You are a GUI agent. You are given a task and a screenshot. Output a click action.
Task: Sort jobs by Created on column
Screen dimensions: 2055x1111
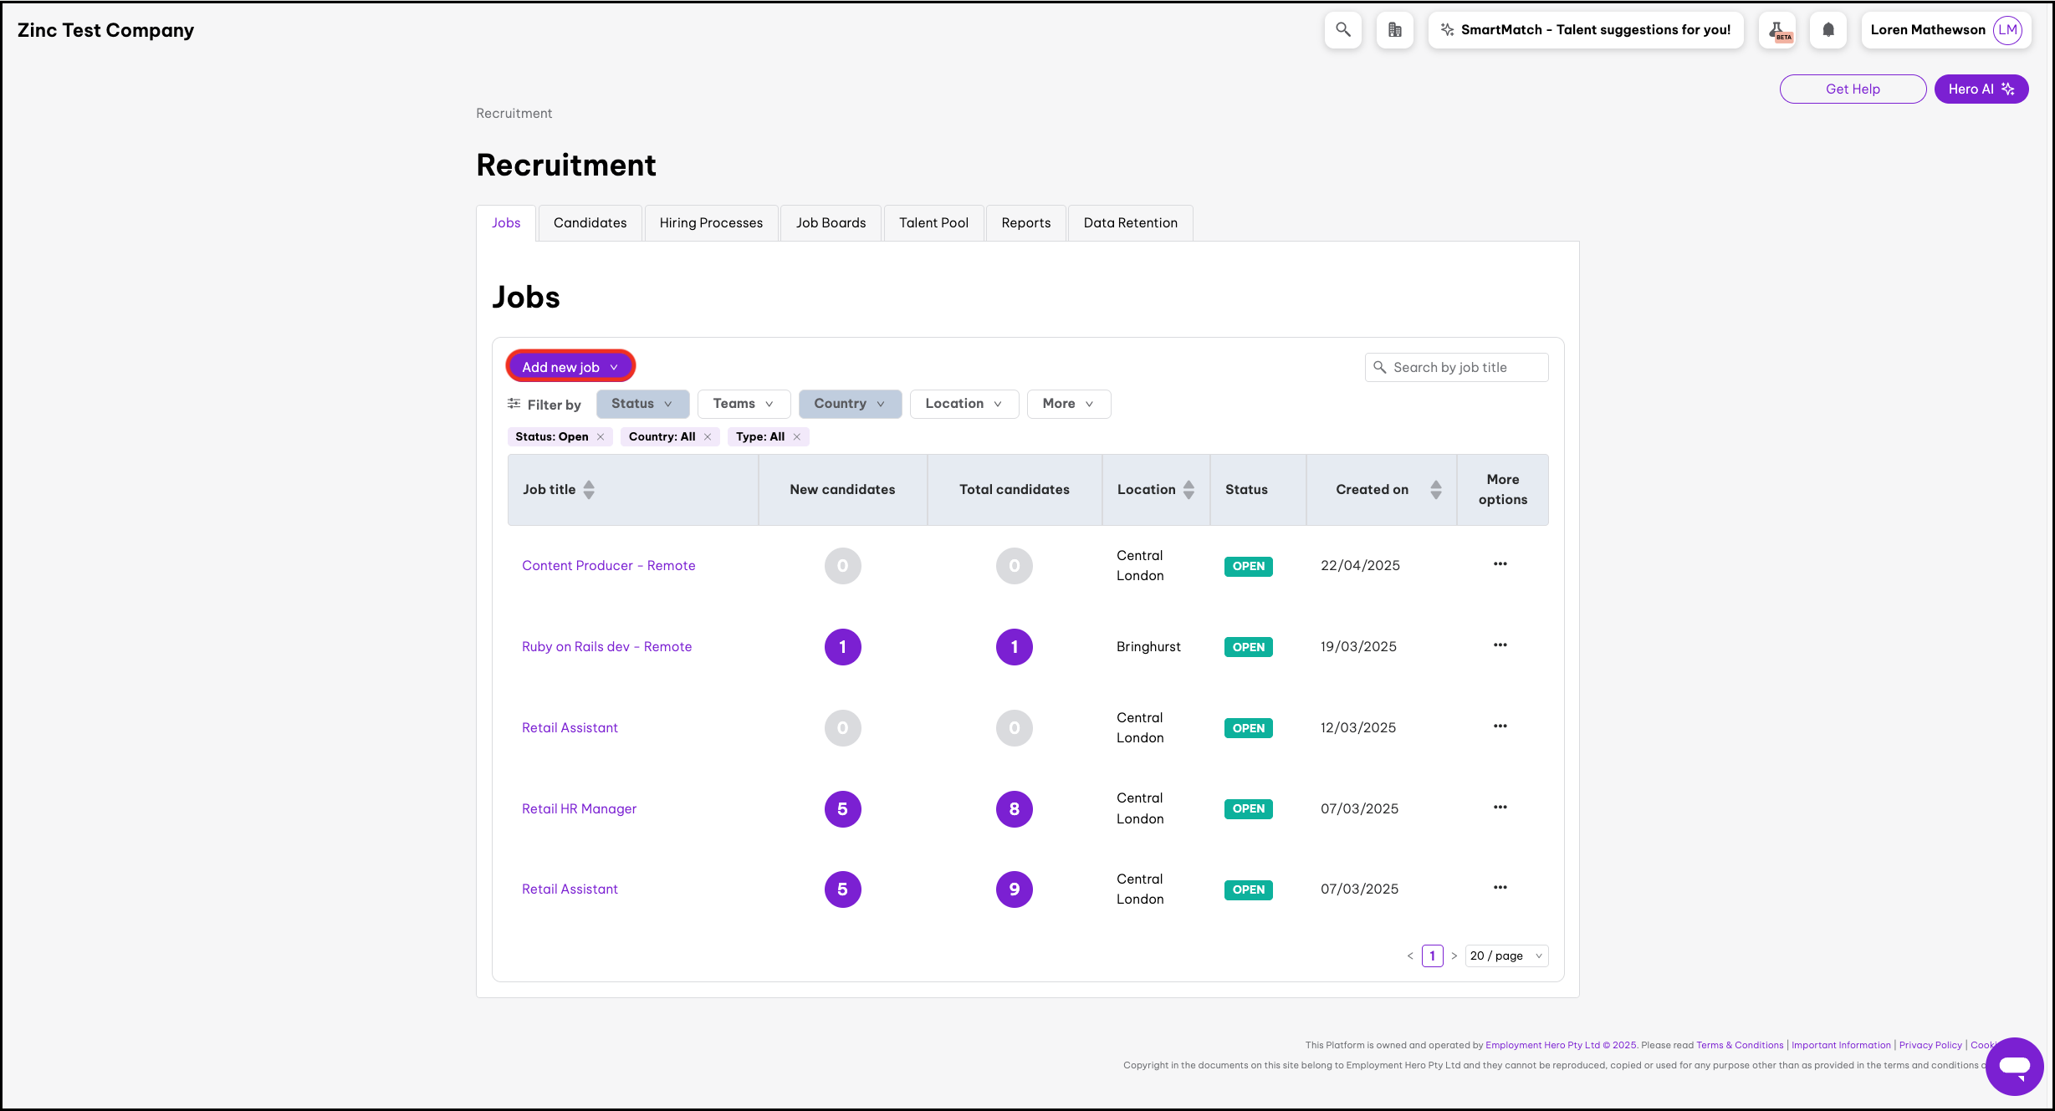[x=1435, y=490]
